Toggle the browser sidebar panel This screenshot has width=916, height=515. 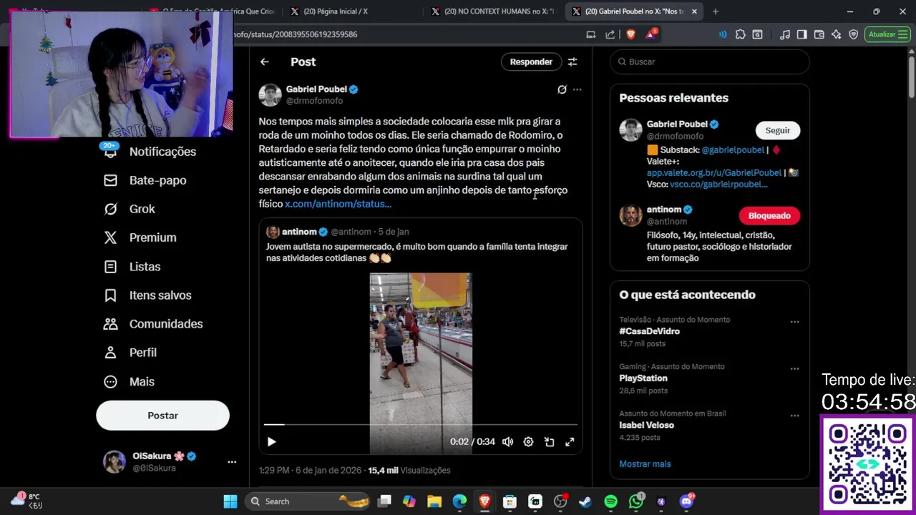point(802,34)
